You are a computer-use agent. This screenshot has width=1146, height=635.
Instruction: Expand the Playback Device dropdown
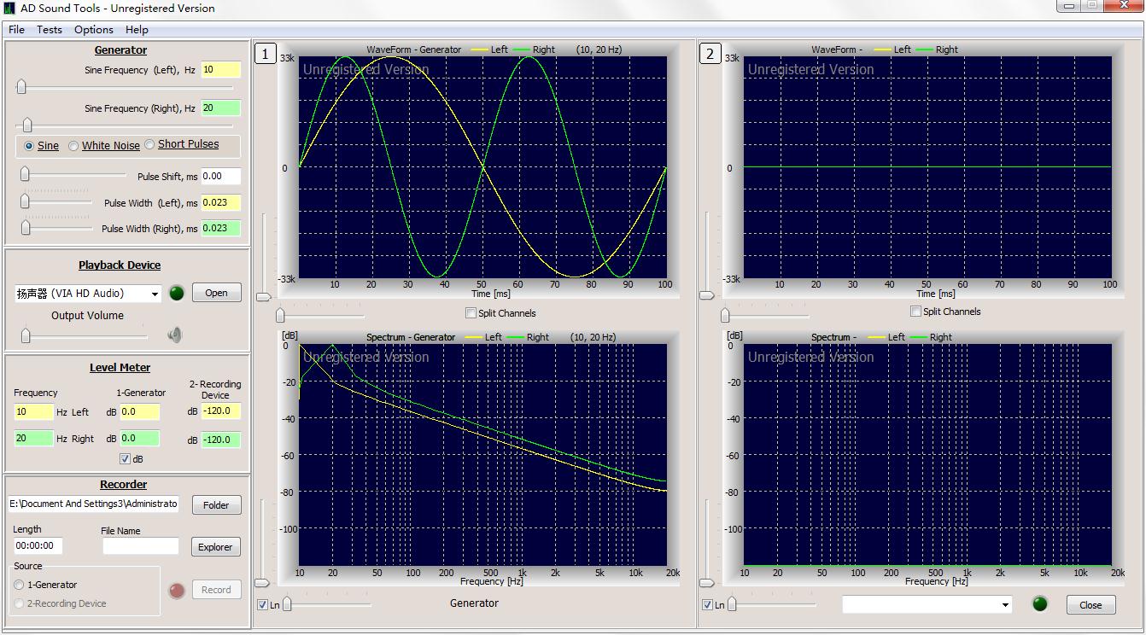coord(155,294)
